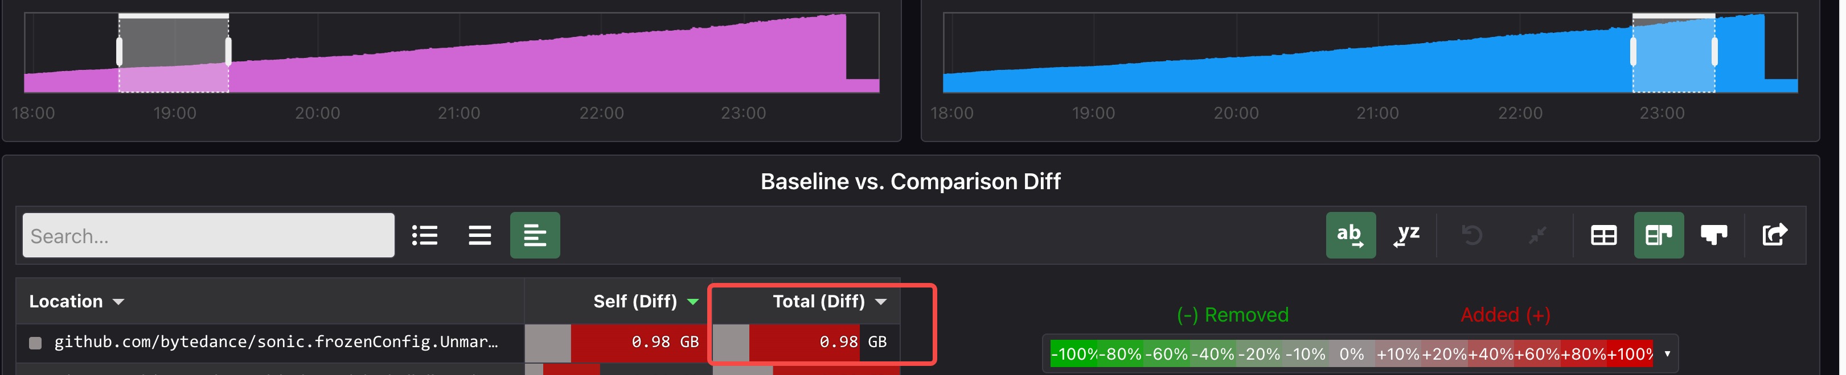The height and width of the screenshot is (375, 1846).
Task: Open the Location column dropdown
Action: [x=119, y=301]
